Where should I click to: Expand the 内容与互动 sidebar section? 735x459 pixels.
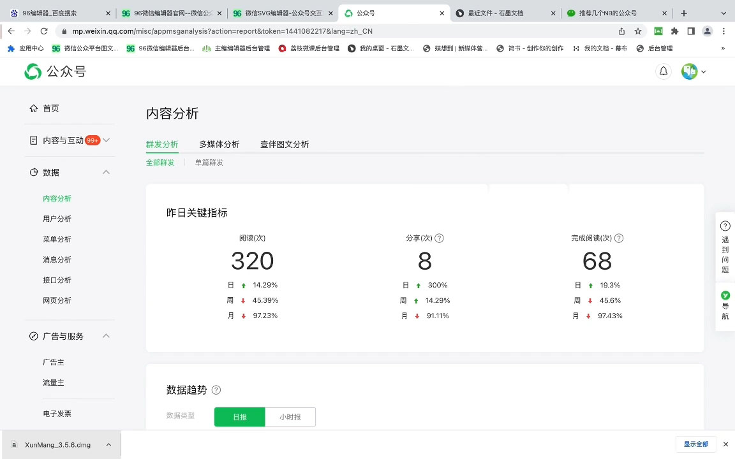pyautogui.click(x=107, y=140)
